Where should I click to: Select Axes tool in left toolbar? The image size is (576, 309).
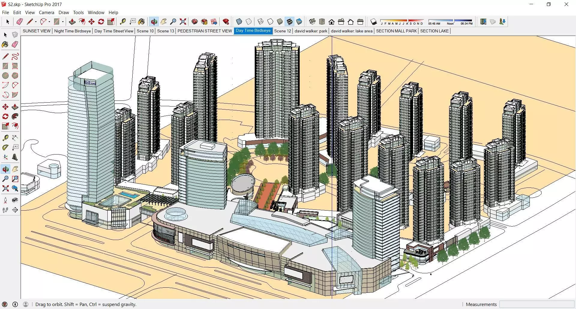[x=5, y=157]
